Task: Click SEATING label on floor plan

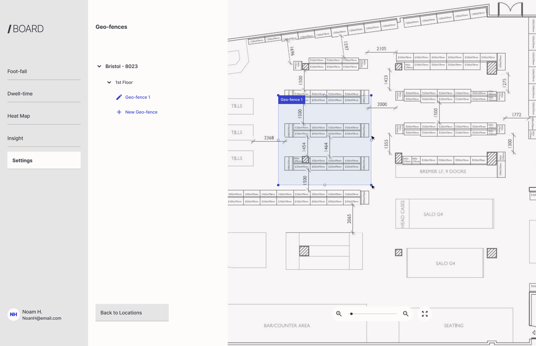Action: pos(454,326)
